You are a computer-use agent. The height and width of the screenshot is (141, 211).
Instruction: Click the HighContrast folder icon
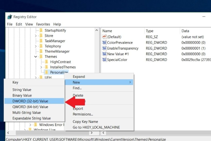tap(47, 62)
